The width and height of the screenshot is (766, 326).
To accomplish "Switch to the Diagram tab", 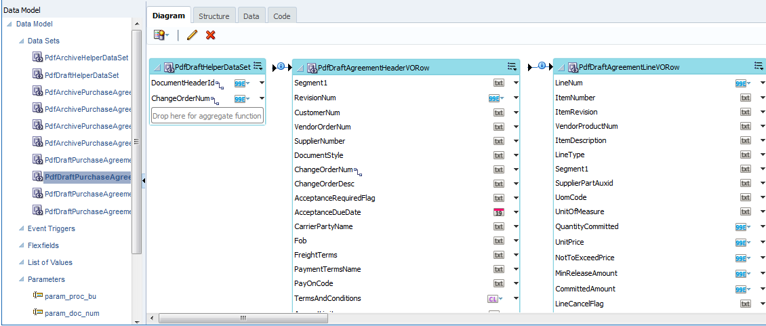I will [169, 16].
